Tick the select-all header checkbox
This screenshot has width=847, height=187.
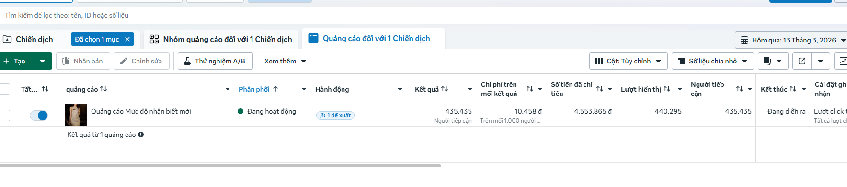5,89
